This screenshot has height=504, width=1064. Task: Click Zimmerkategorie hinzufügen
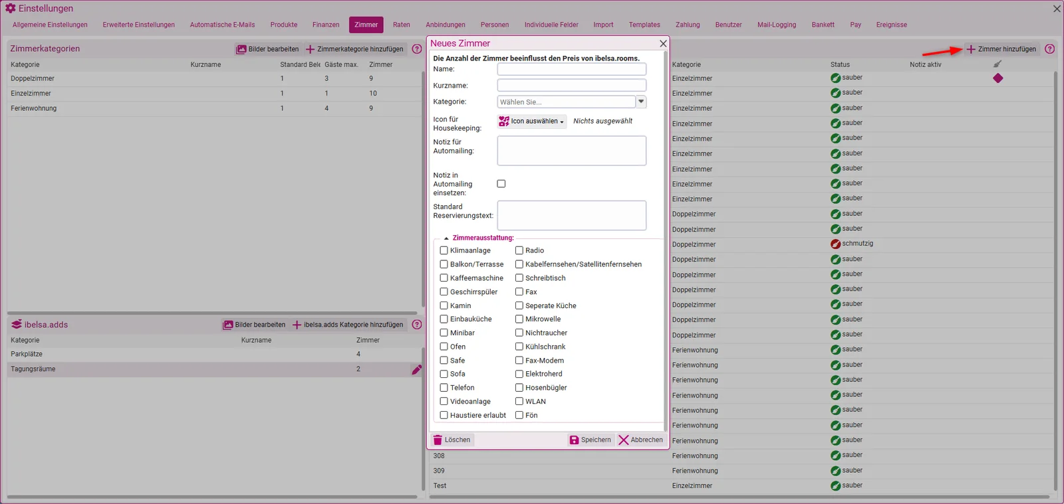coord(354,49)
